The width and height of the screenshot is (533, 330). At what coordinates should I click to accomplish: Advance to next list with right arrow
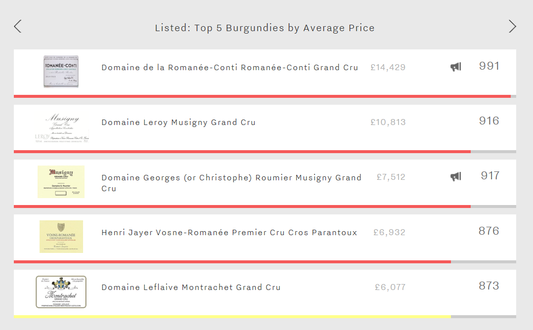(x=512, y=27)
